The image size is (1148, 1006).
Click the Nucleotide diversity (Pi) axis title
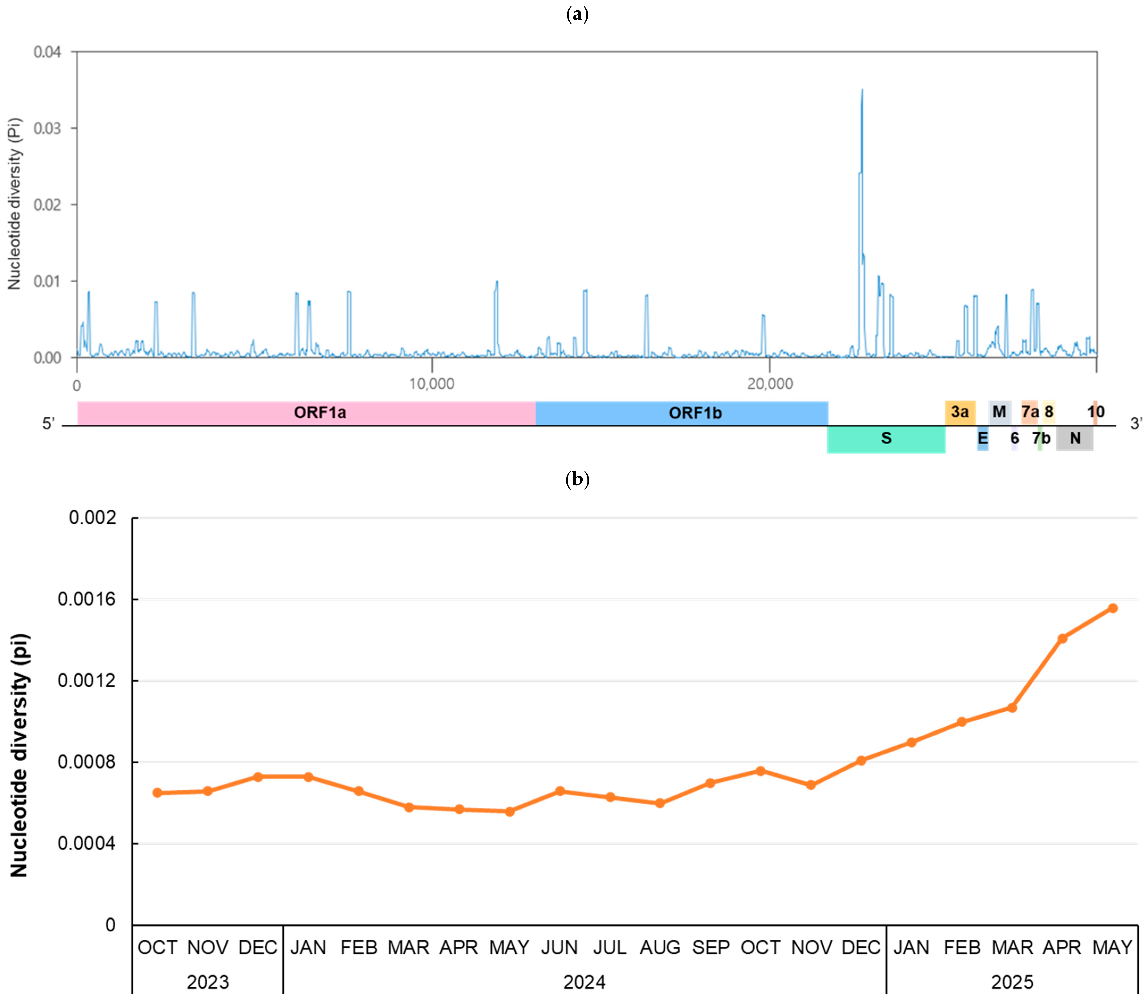(x=15, y=204)
